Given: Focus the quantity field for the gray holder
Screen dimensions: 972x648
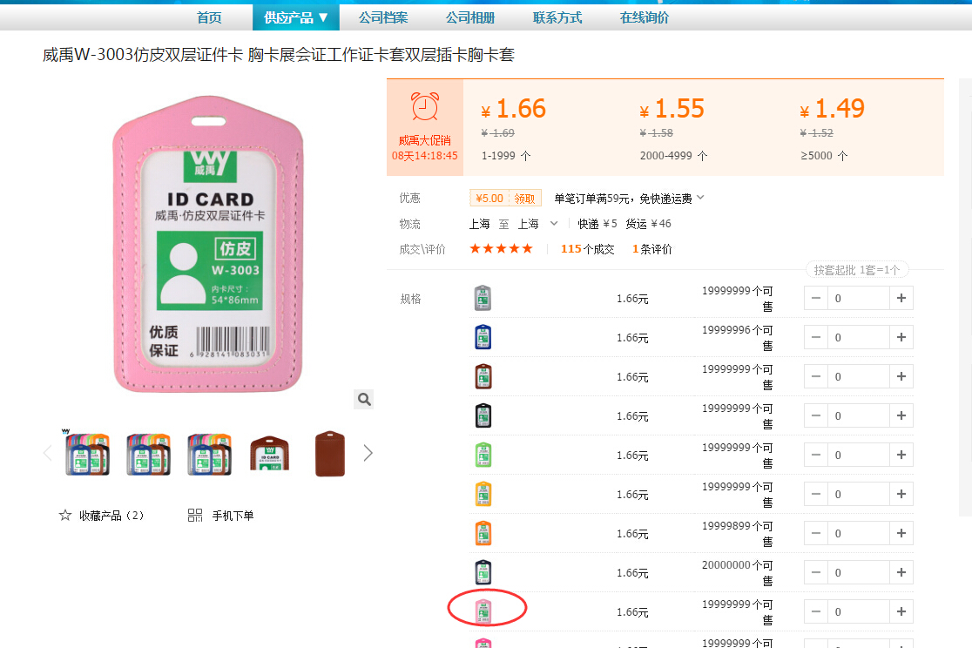Looking at the screenshot, I should coord(859,298).
